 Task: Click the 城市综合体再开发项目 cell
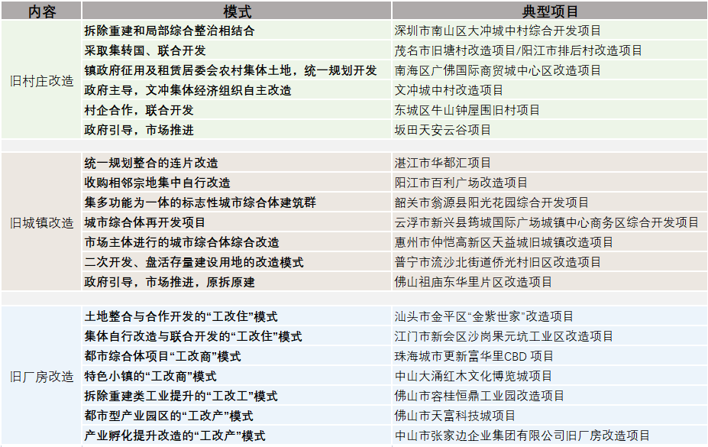coord(145,222)
